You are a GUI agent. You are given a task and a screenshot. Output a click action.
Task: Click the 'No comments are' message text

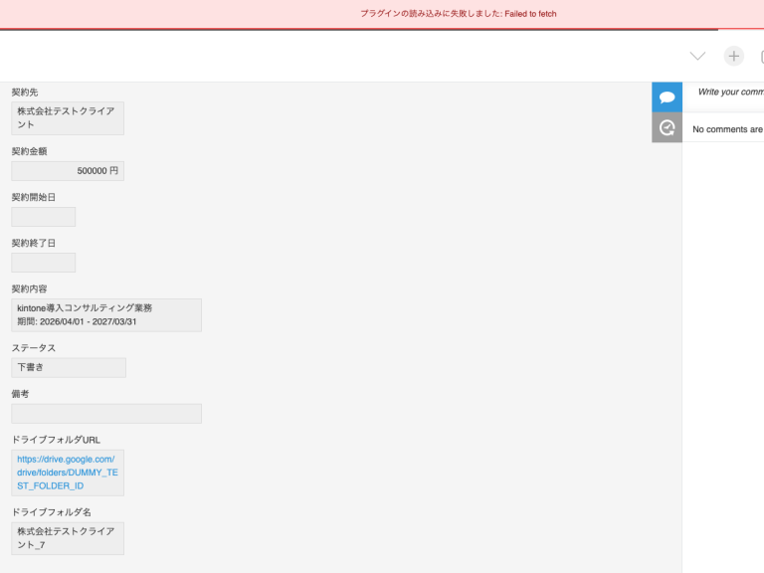727,129
